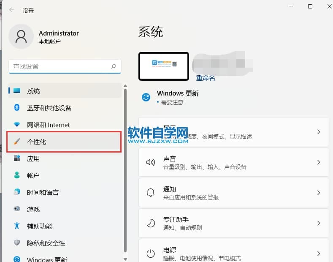Click the Gaming controller icon
Image resolution: width=333 pixels, height=262 pixels.
(17, 209)
